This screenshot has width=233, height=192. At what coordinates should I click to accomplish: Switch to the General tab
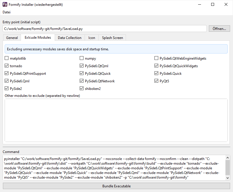pyautogui.click(x=12, y=38)
